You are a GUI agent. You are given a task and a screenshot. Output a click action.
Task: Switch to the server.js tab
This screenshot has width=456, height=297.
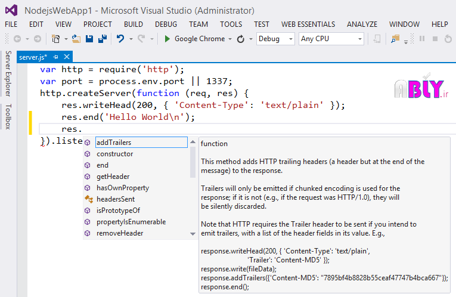point(33,57)
